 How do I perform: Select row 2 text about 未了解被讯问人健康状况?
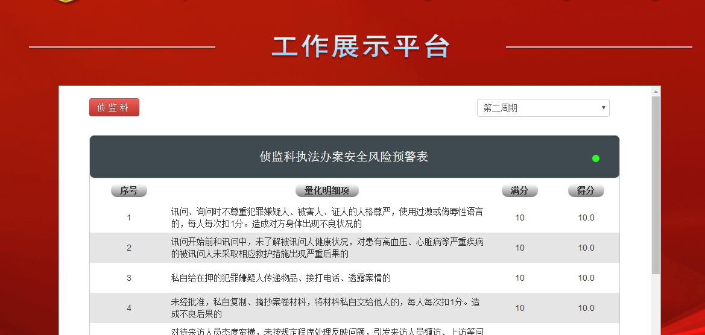327,248
